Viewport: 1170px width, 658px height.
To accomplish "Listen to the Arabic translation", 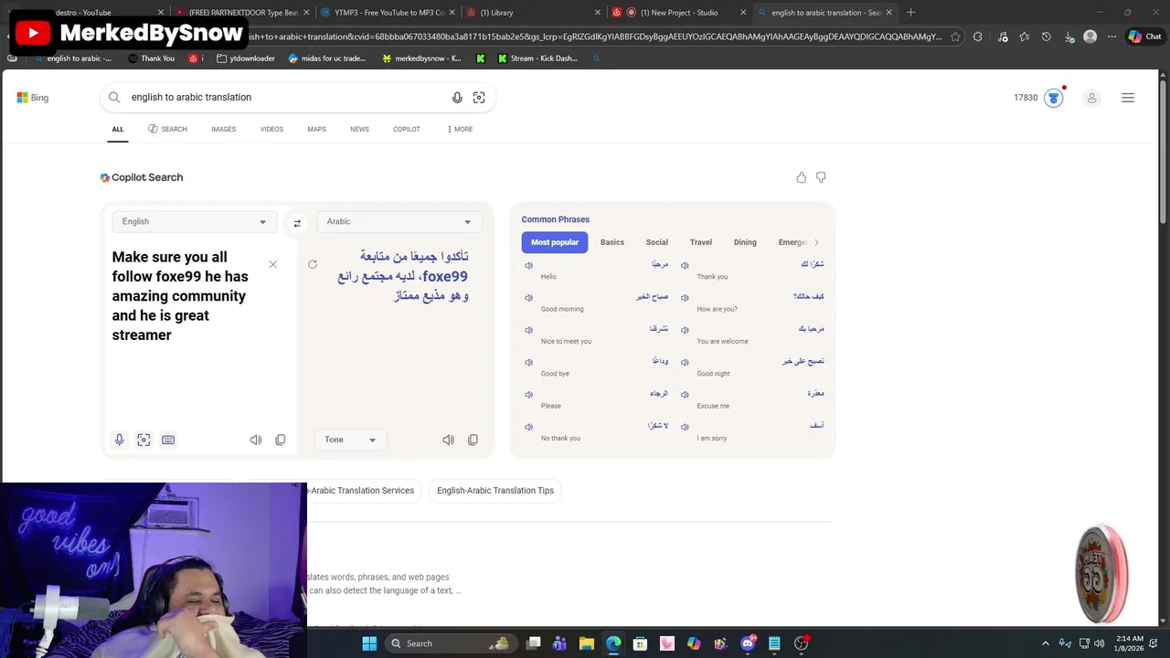I will (x=449, y=440).
